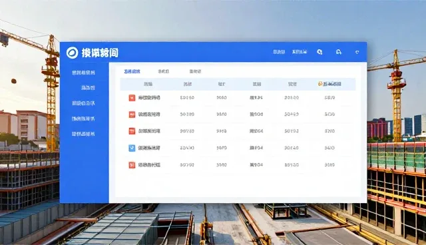Click the red icon in the third table row
426x245 pixels.
[132, 131]
